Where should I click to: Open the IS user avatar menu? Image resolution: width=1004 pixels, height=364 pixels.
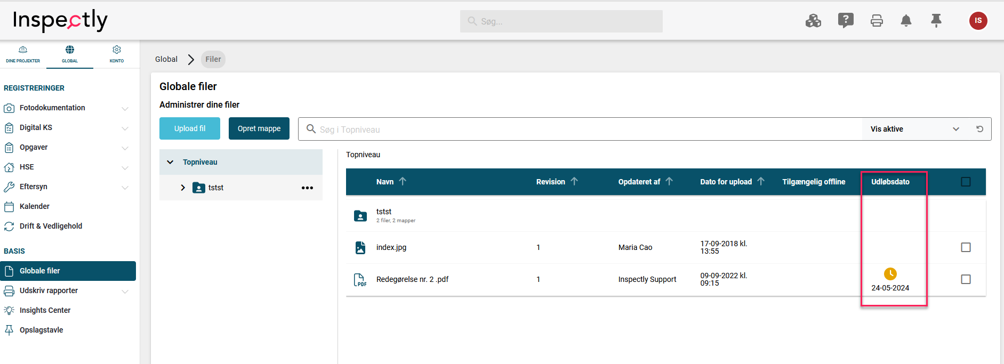pyautogui.click(x=978, y=21)
